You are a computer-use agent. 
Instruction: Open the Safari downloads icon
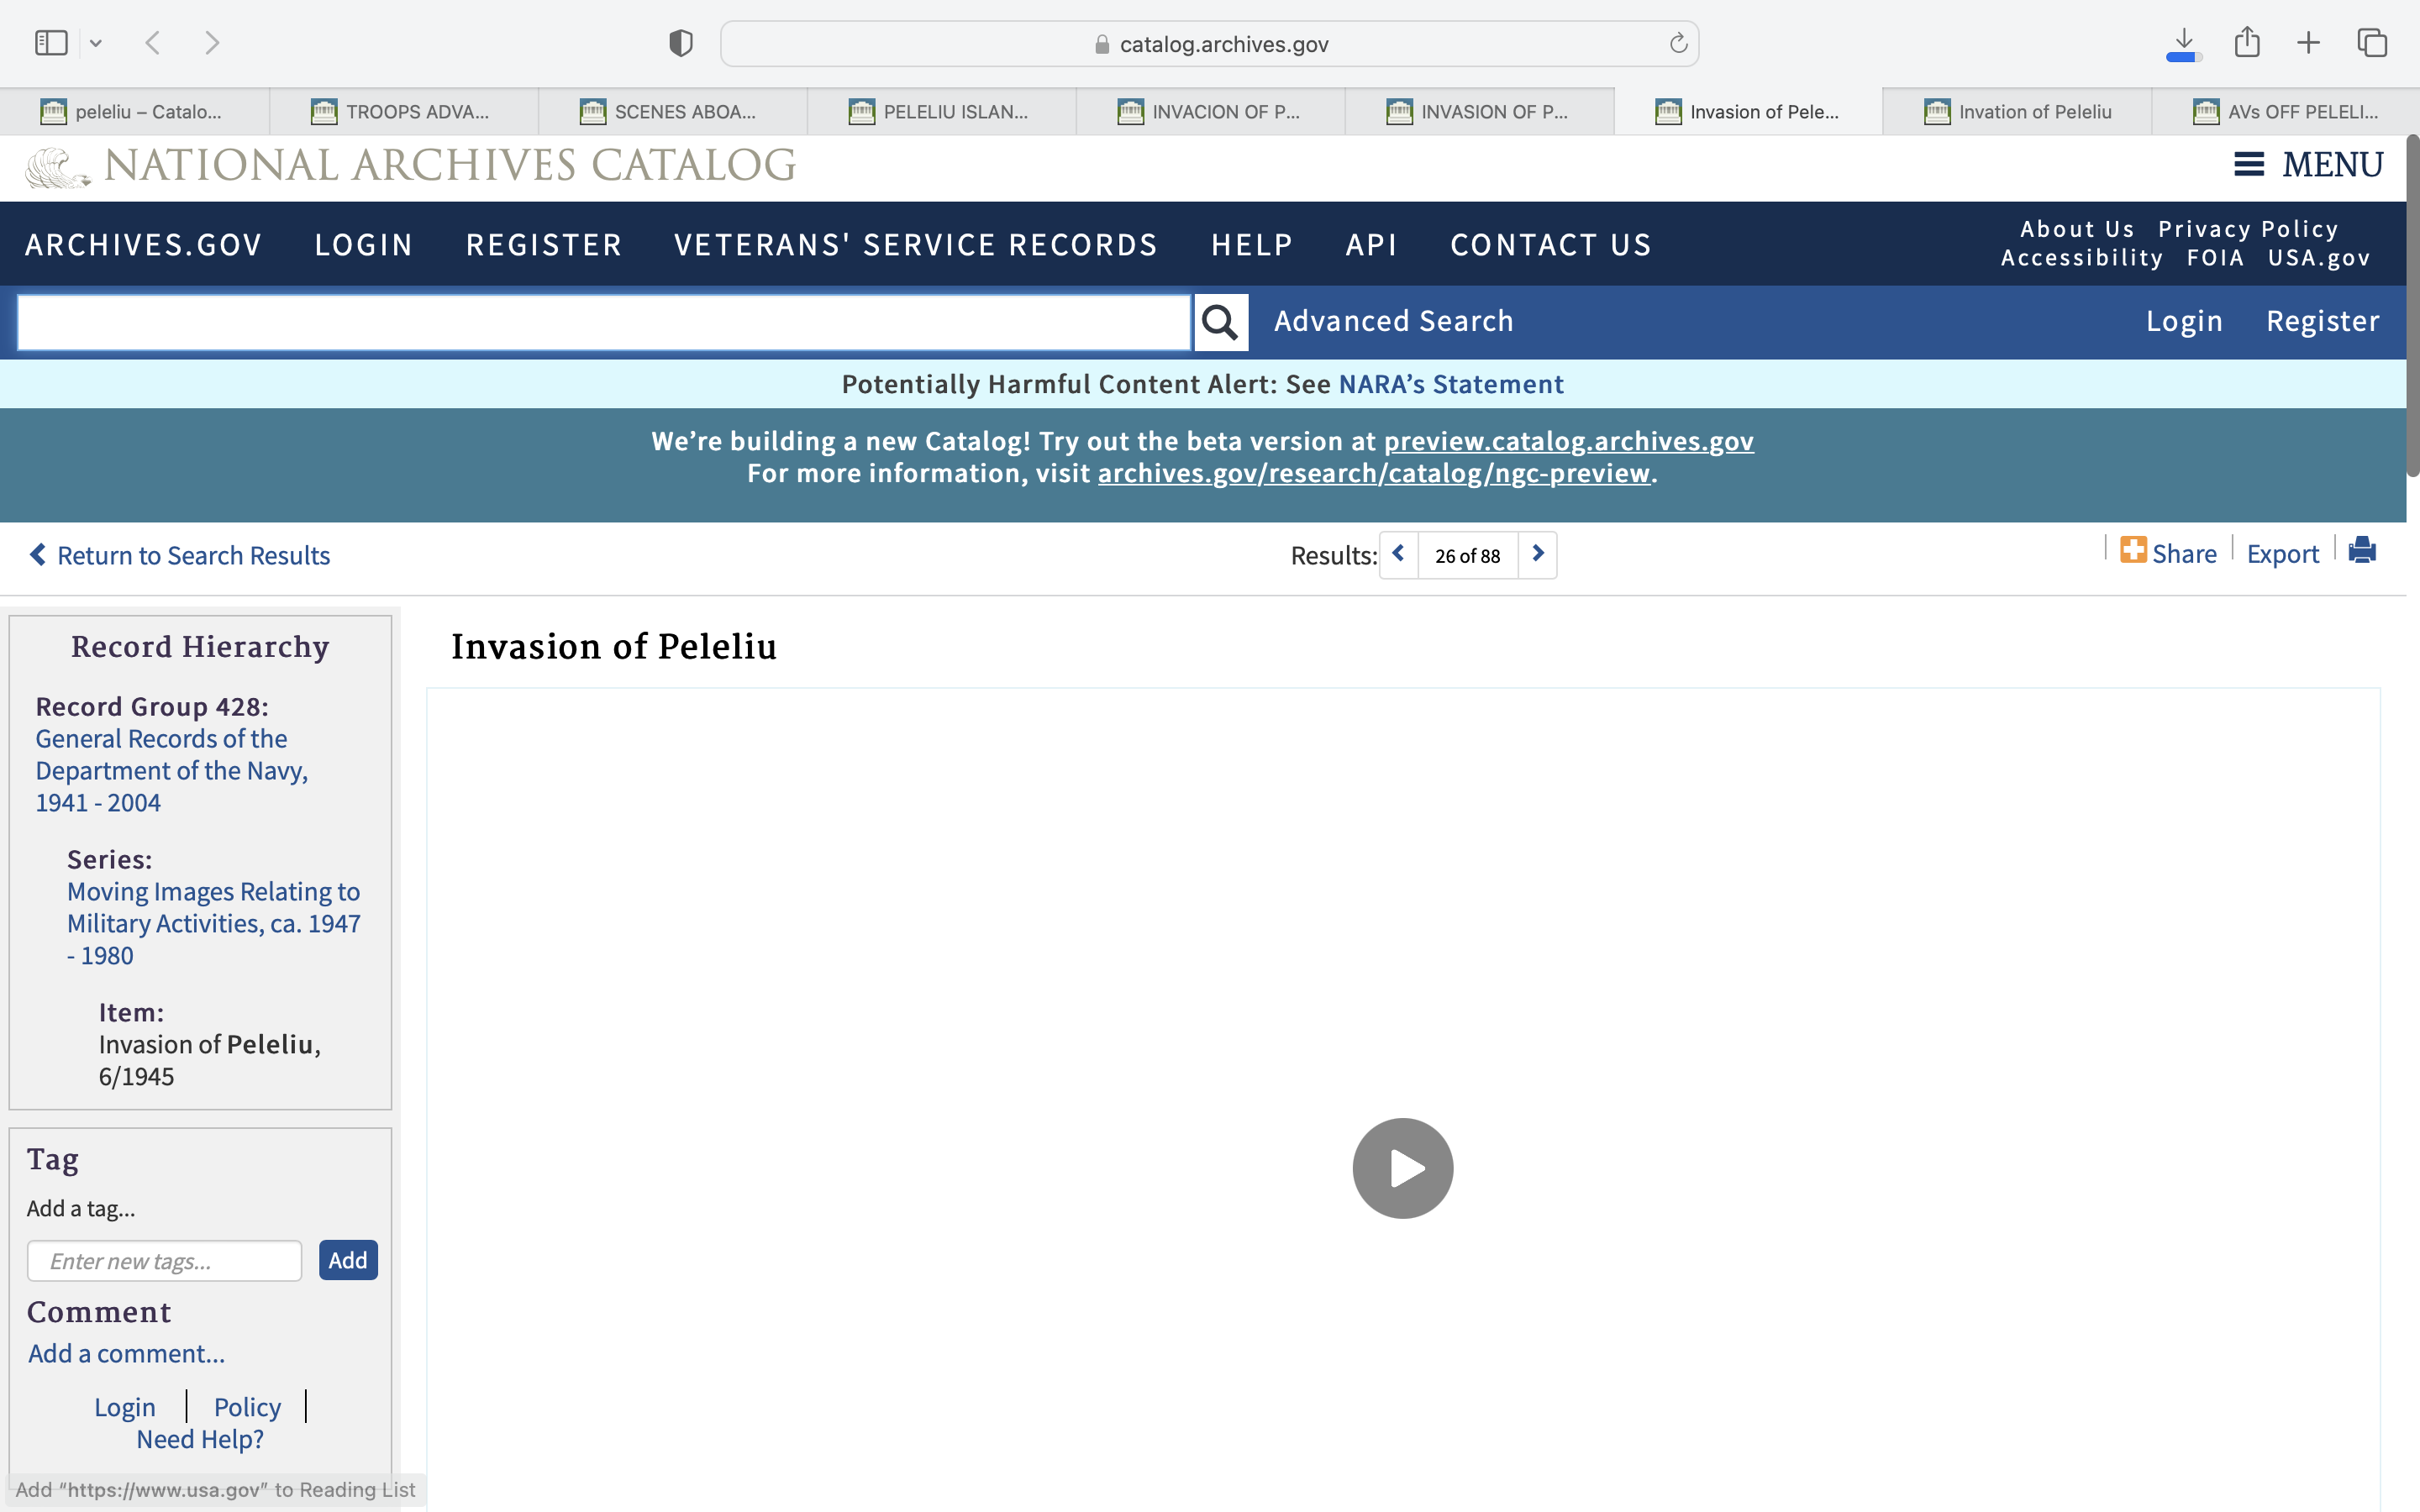coord(2183,43)
